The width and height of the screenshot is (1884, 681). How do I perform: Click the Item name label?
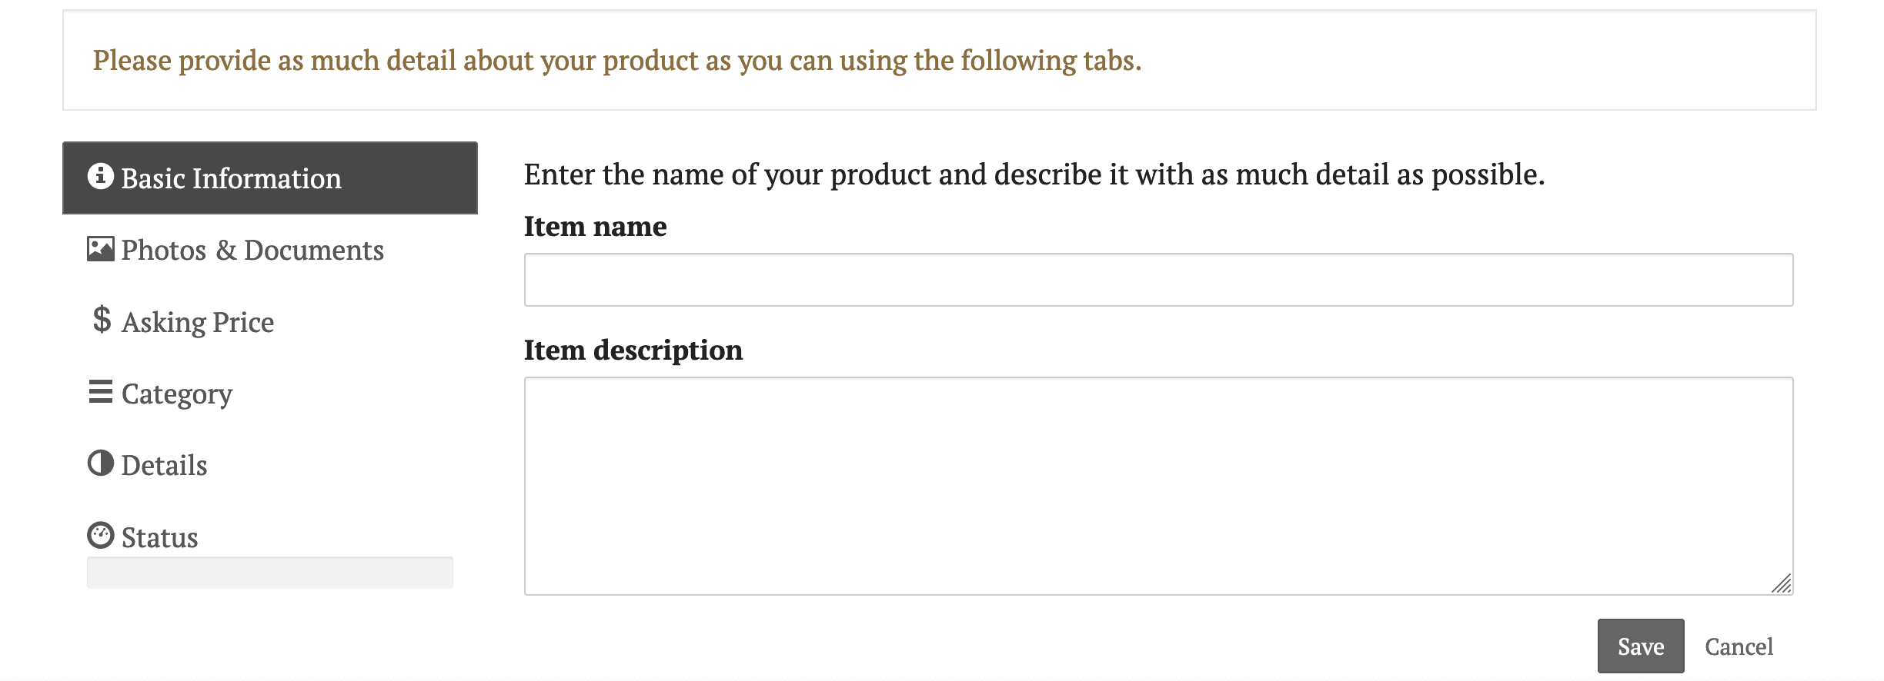pos(596,226)
